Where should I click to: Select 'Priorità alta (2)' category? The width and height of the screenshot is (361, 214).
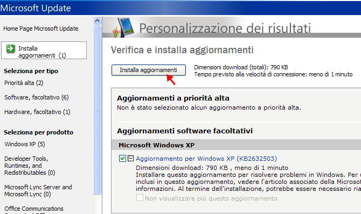click(x=24, y=83)
